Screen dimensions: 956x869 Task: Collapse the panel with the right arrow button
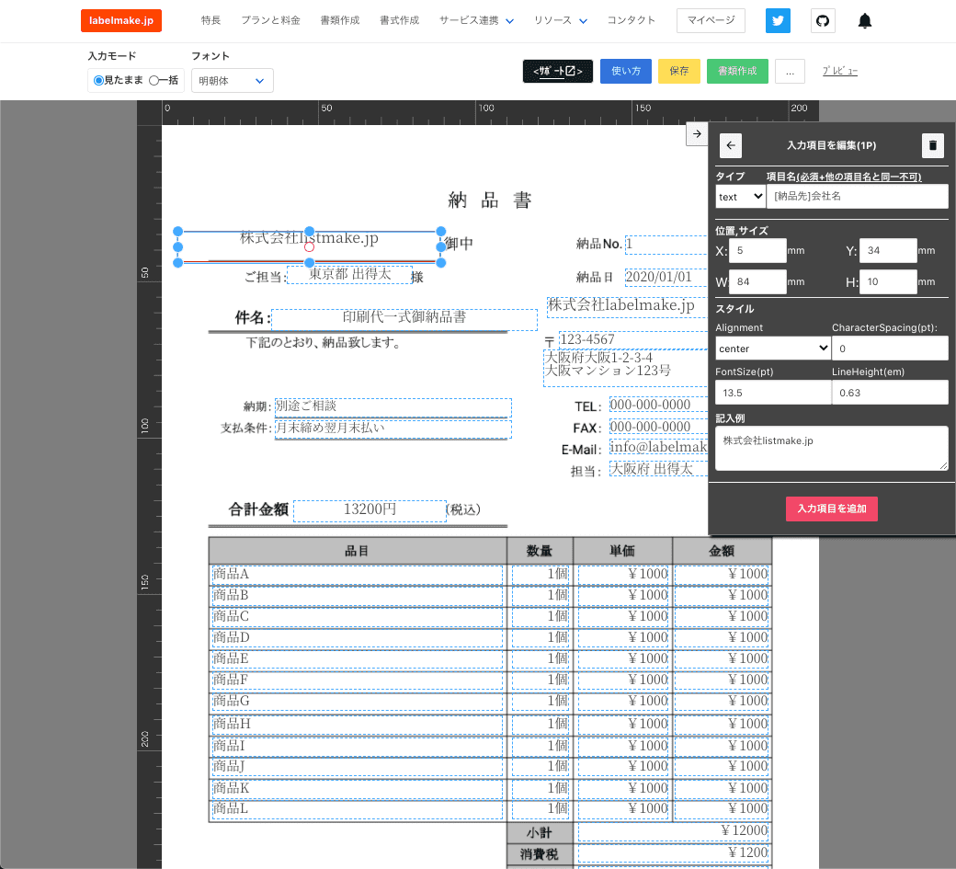coord(697,132)
